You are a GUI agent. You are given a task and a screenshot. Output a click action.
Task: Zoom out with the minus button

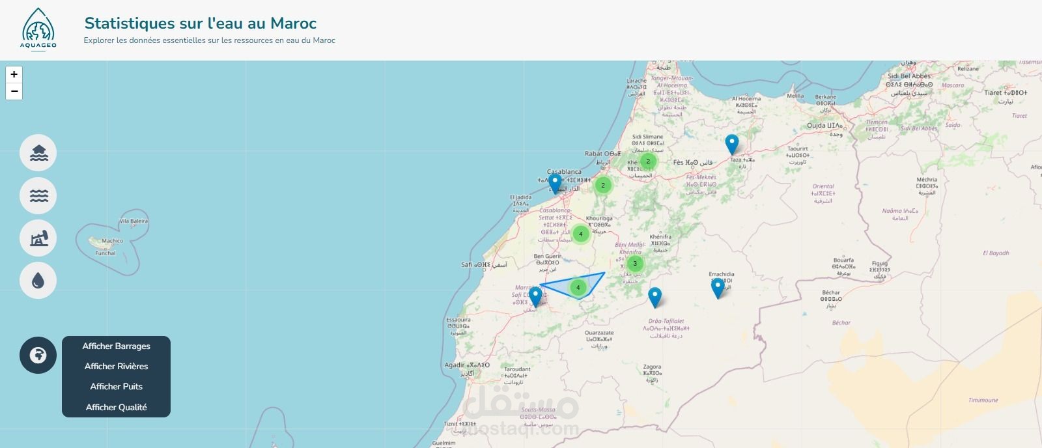tap(14, 91)
